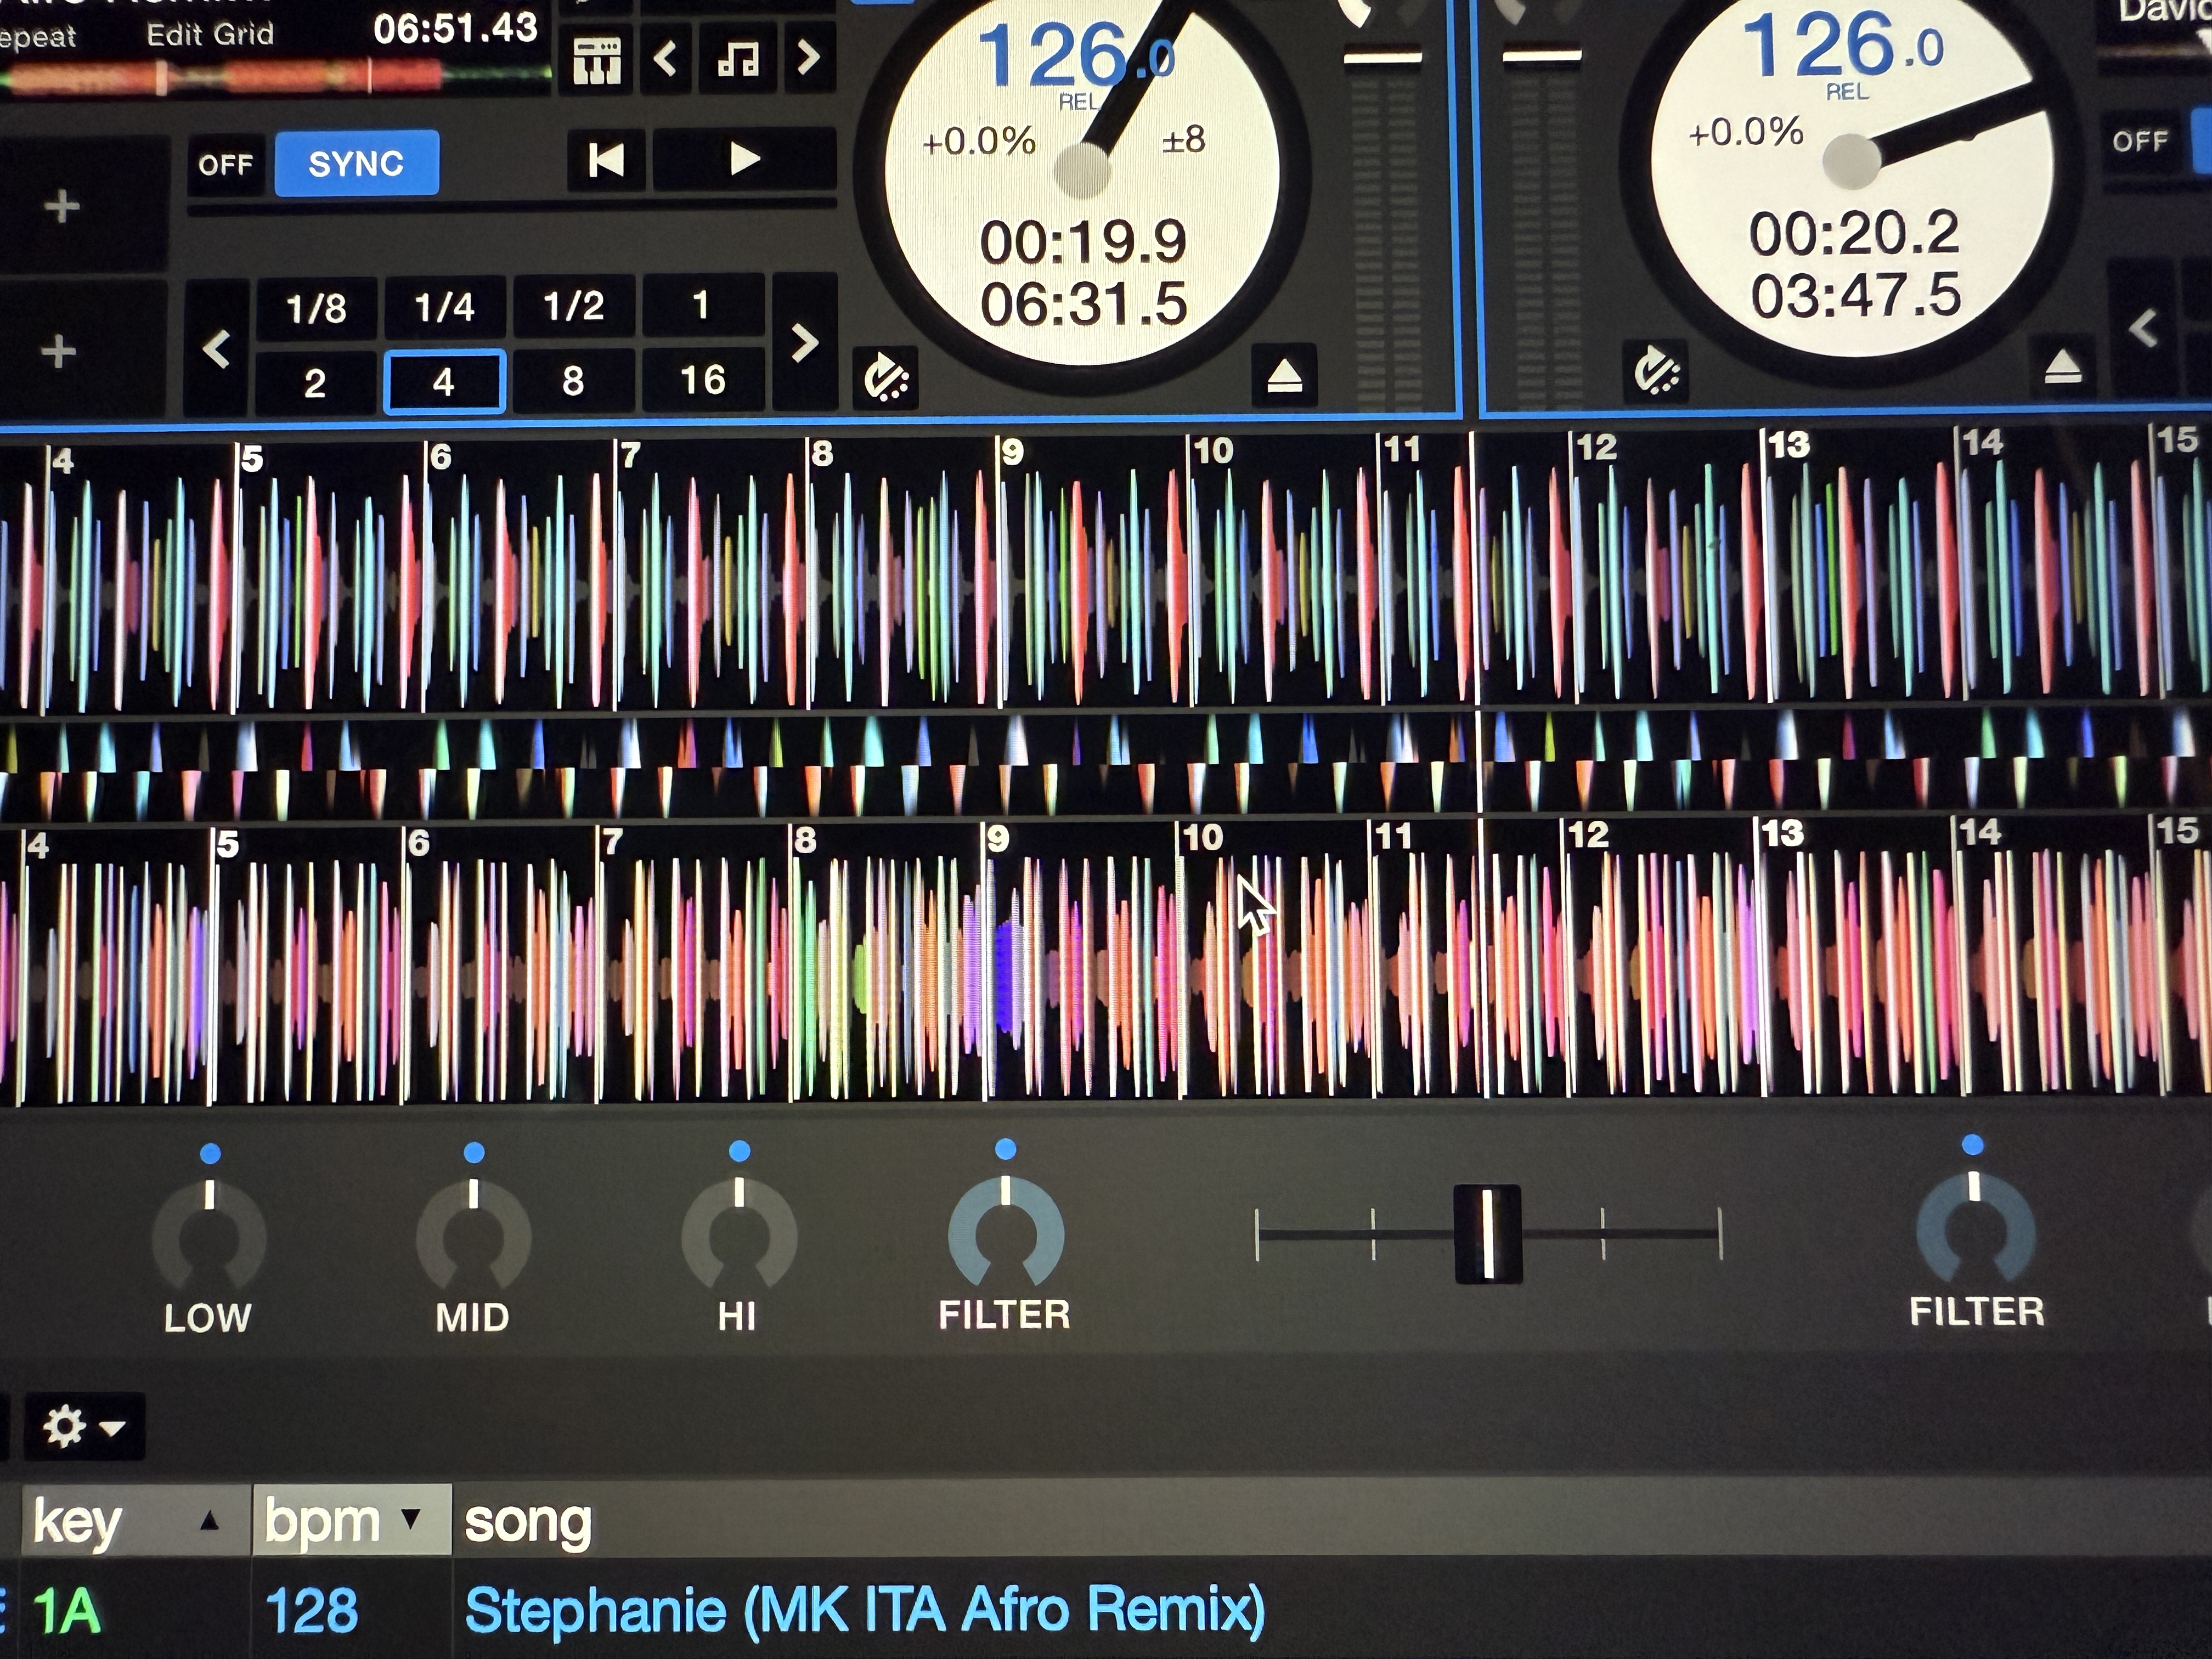The width and height of the screenshot is (2212, 1659).
Task: Select 1/2 beat loop size
Action: click(x=574, y=306)
